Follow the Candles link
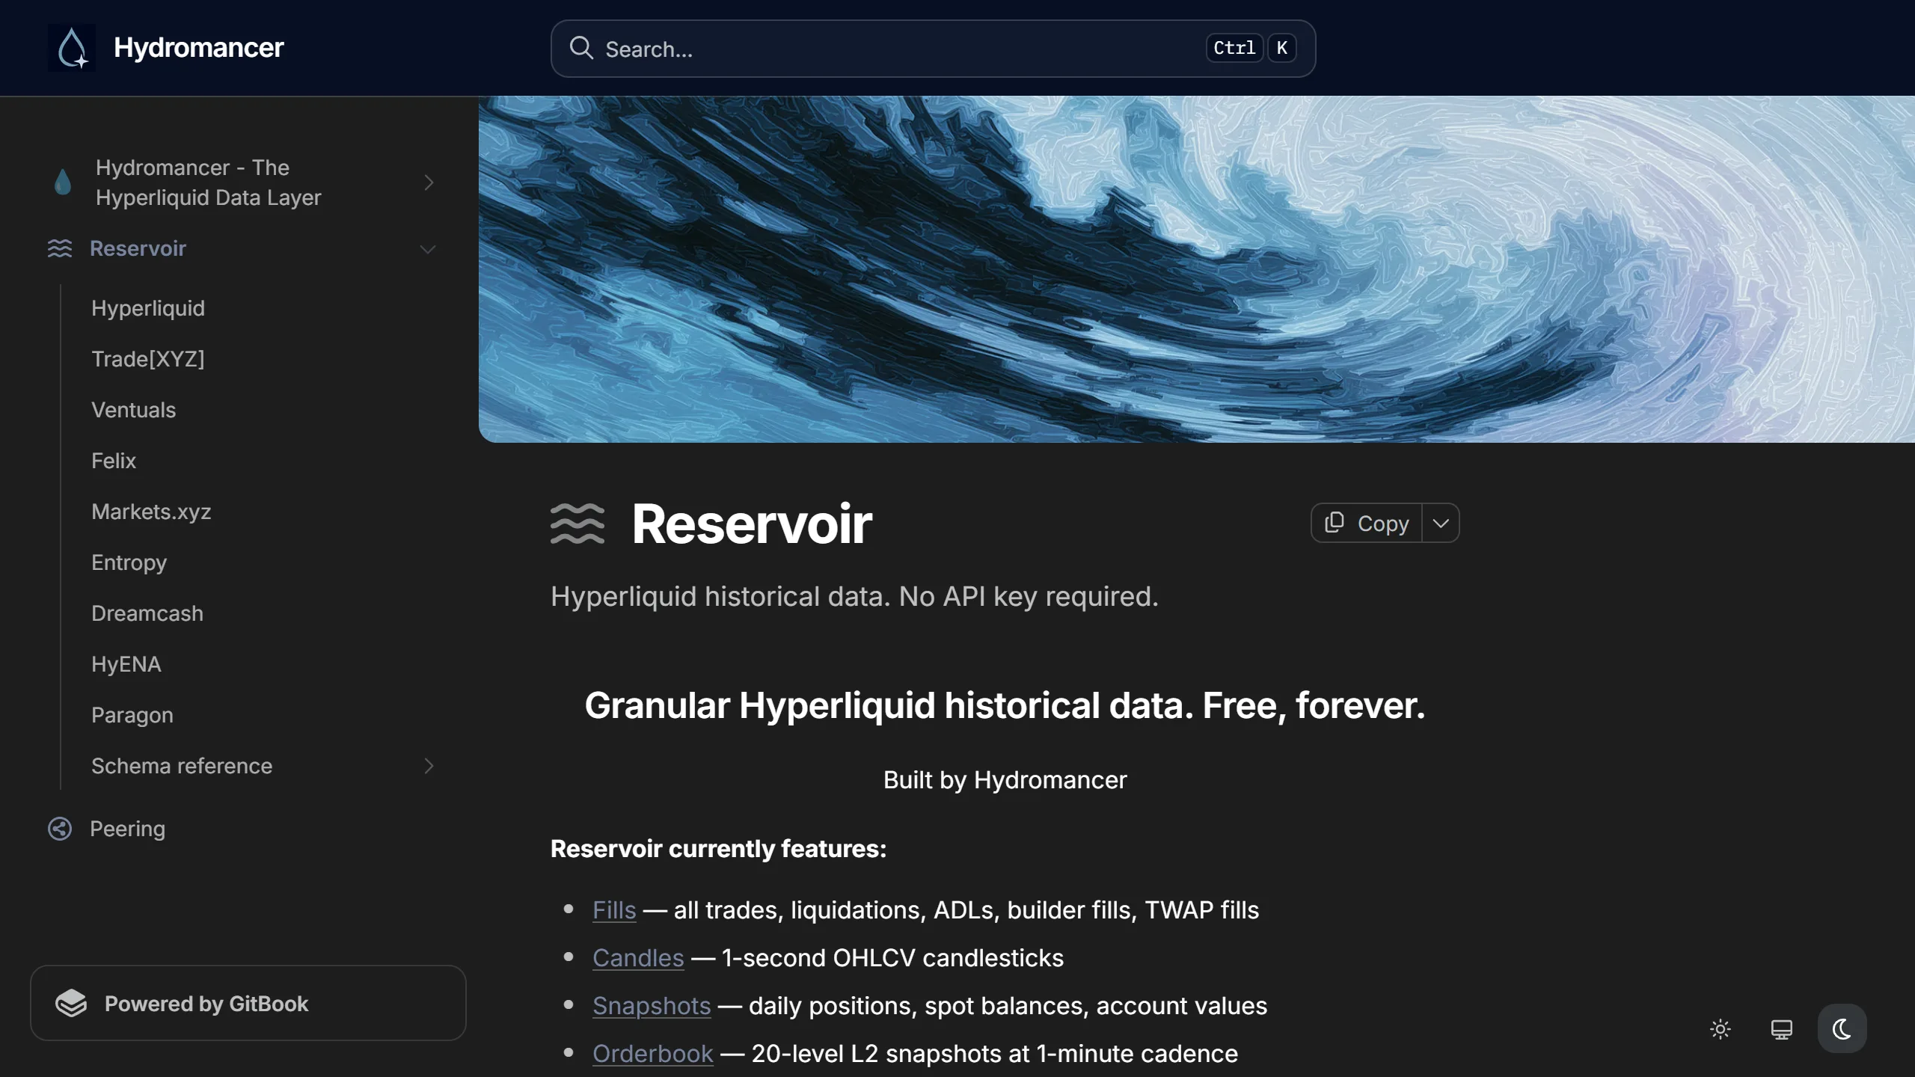 click(638, 958)
